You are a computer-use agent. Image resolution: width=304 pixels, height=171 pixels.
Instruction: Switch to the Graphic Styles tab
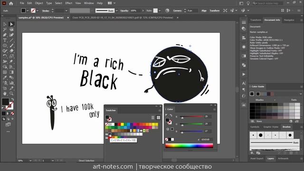[x=271, y=127]
